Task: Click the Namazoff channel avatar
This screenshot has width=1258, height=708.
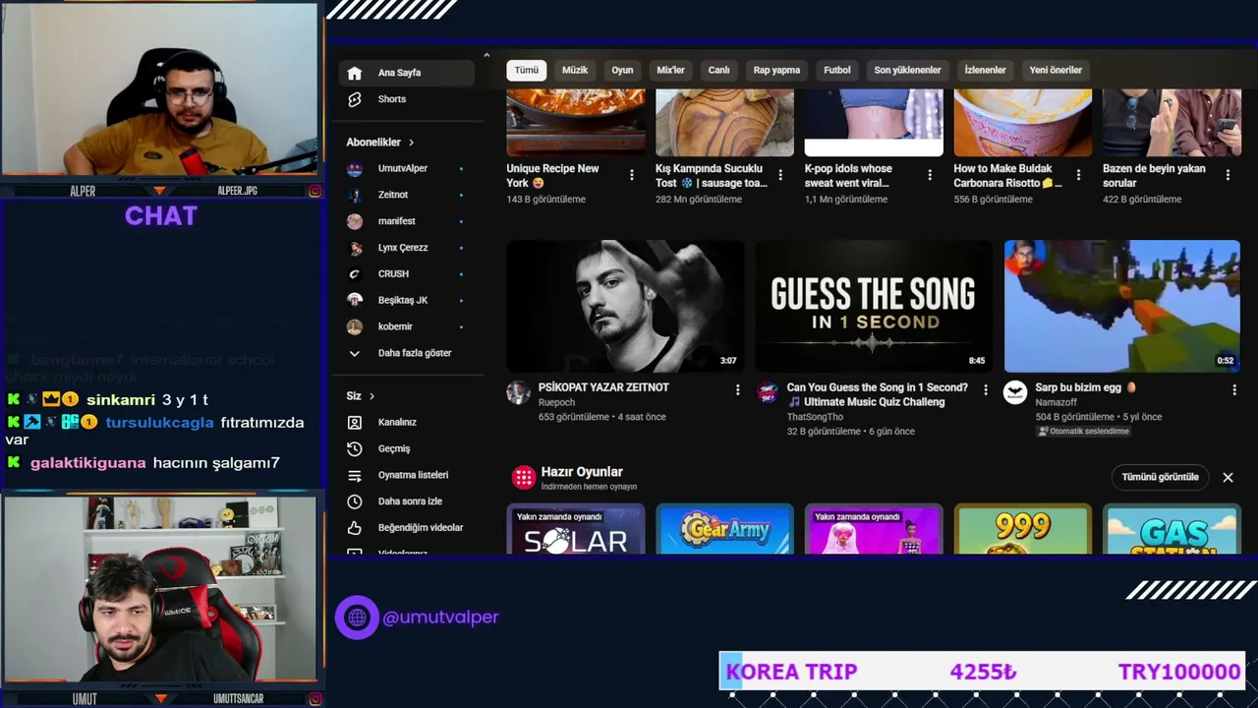Action: 1015,393
